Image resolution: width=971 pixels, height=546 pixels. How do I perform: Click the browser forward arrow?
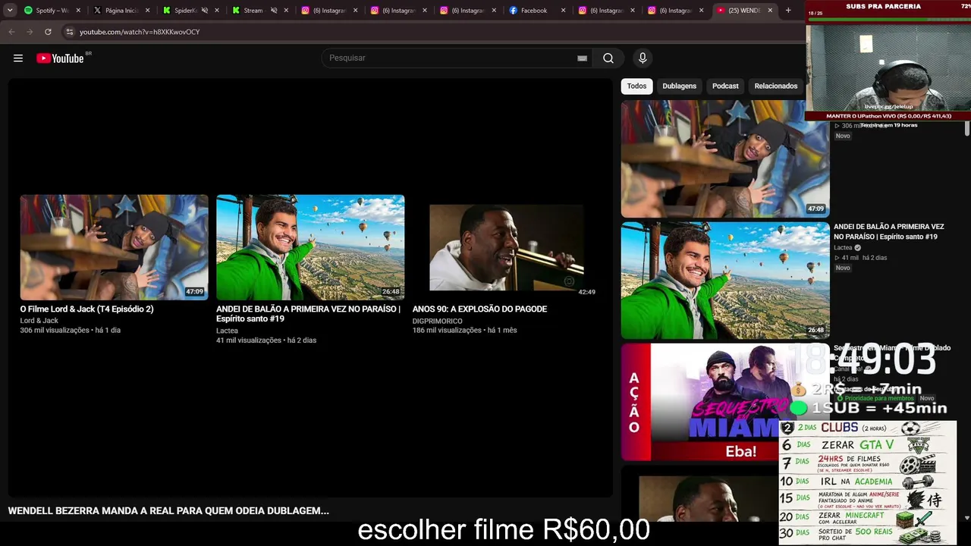pos(30,32)
